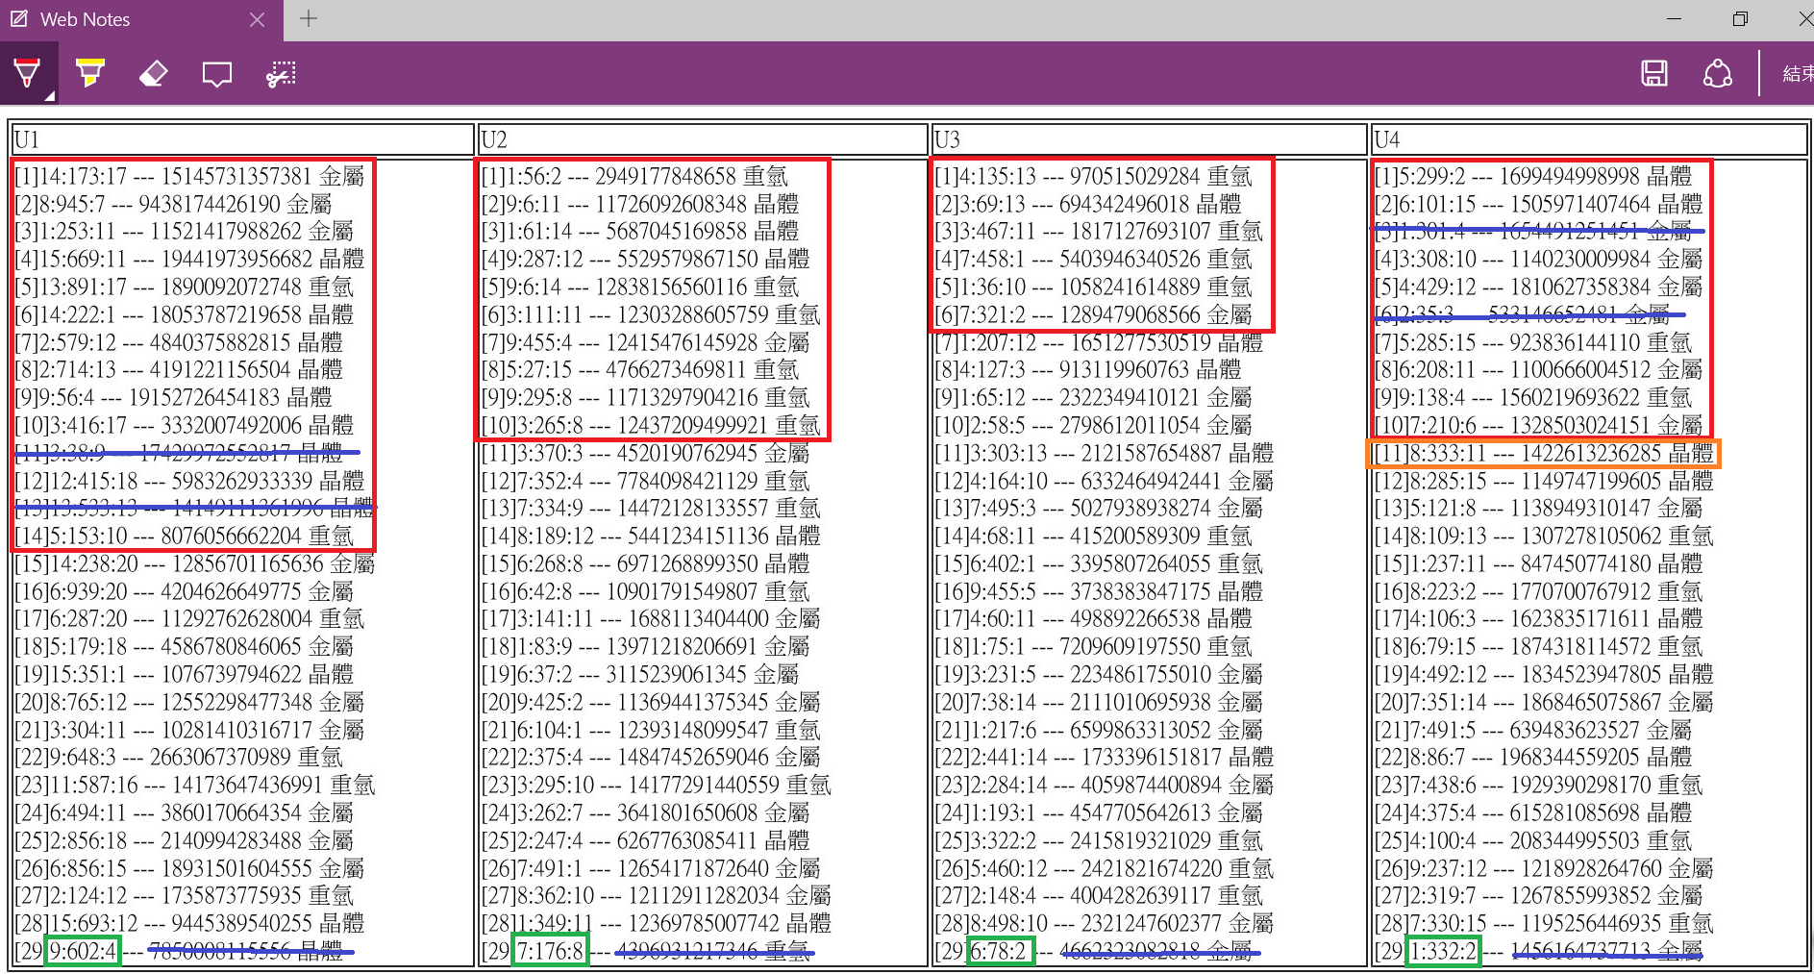
Task: Switch to the Web Notes tab
Action: [x=142, y=20]
